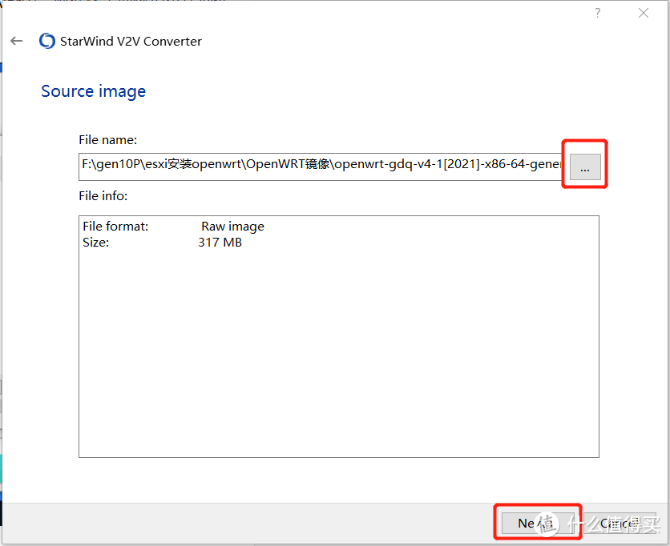Click the dark app icon at bottom-left edge
Viewport: 670px width, 546px height.
3,512
